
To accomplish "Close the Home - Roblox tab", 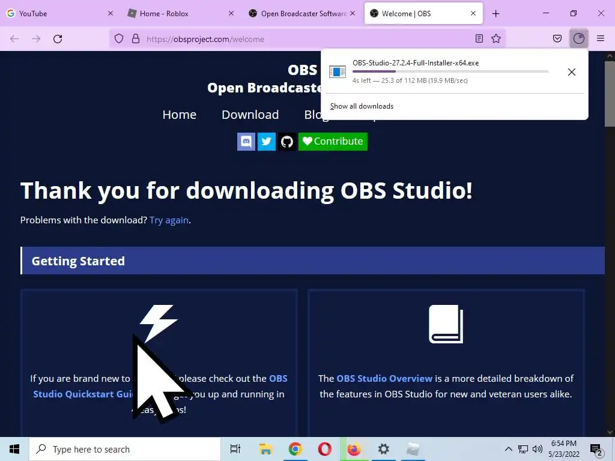I will pyautogui.click(x=231, y=13).
